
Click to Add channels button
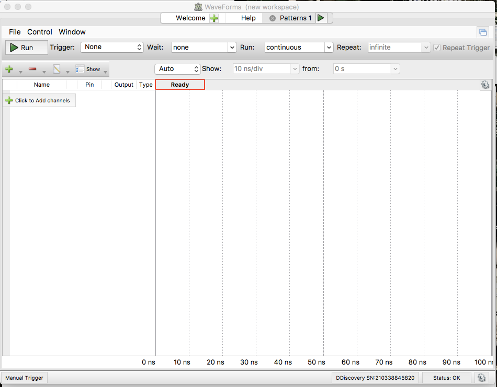click(39, 100)
